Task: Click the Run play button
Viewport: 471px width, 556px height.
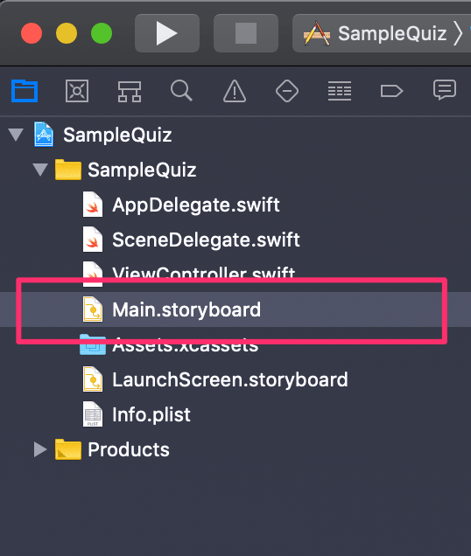Action: (167, 33)
